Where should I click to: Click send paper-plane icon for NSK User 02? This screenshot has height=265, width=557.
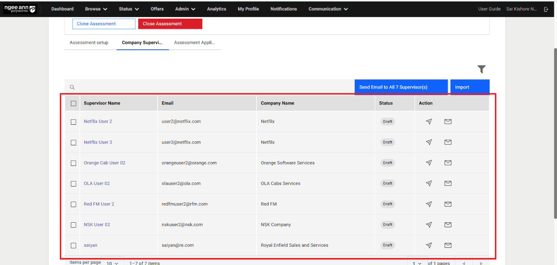tap(429, 225)
